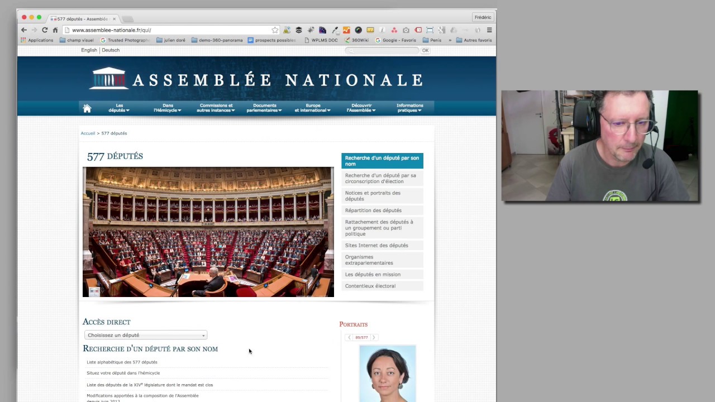Image resolution: width=715 pixels, height=402 pixels.
Task: Open 'Recherche d'un député par sa circonscription'
Action: (382, 178)
